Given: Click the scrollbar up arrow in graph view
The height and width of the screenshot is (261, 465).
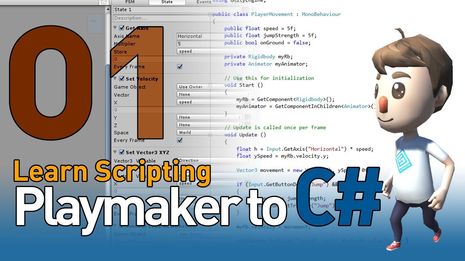Looking at the screenshot, I should point(108,9).
